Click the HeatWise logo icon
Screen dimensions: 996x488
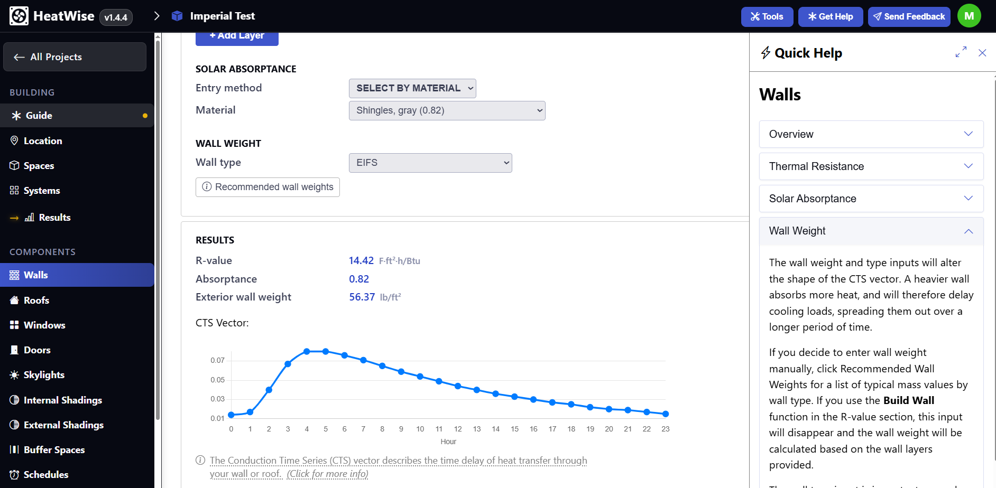click(x=19, y=16)
